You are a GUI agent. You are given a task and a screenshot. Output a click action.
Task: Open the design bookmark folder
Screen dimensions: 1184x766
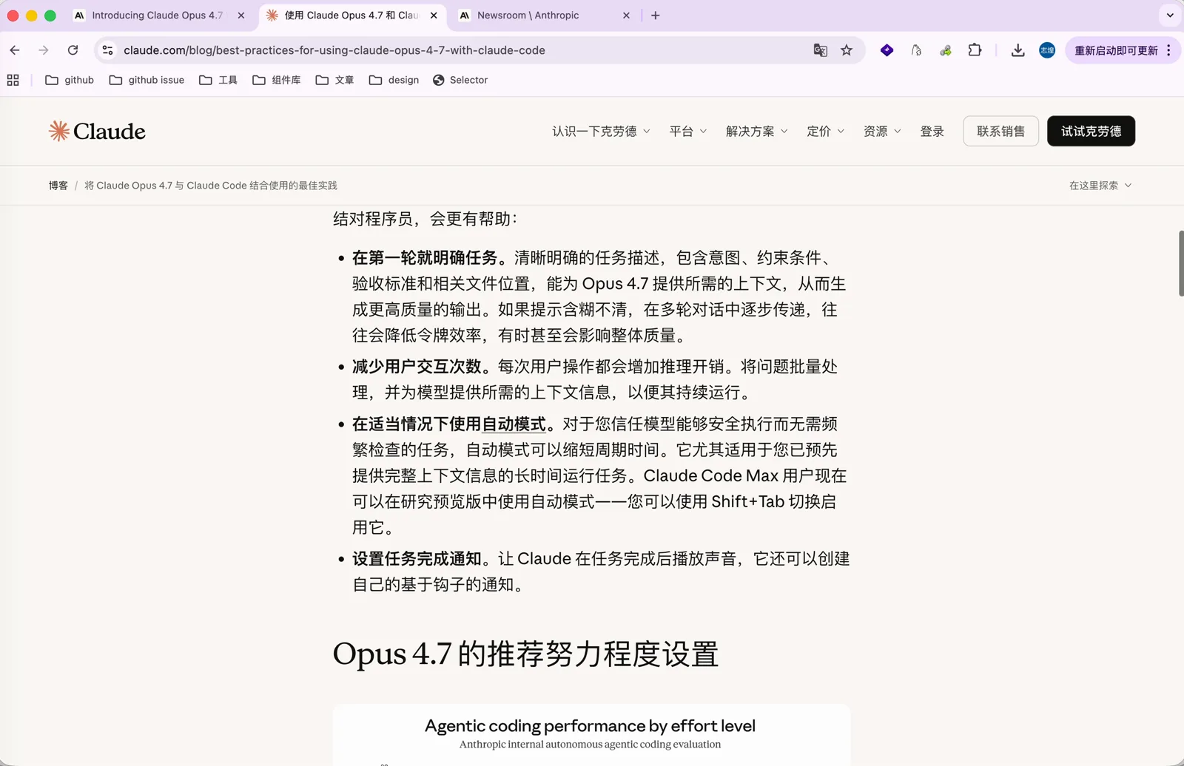394,80
